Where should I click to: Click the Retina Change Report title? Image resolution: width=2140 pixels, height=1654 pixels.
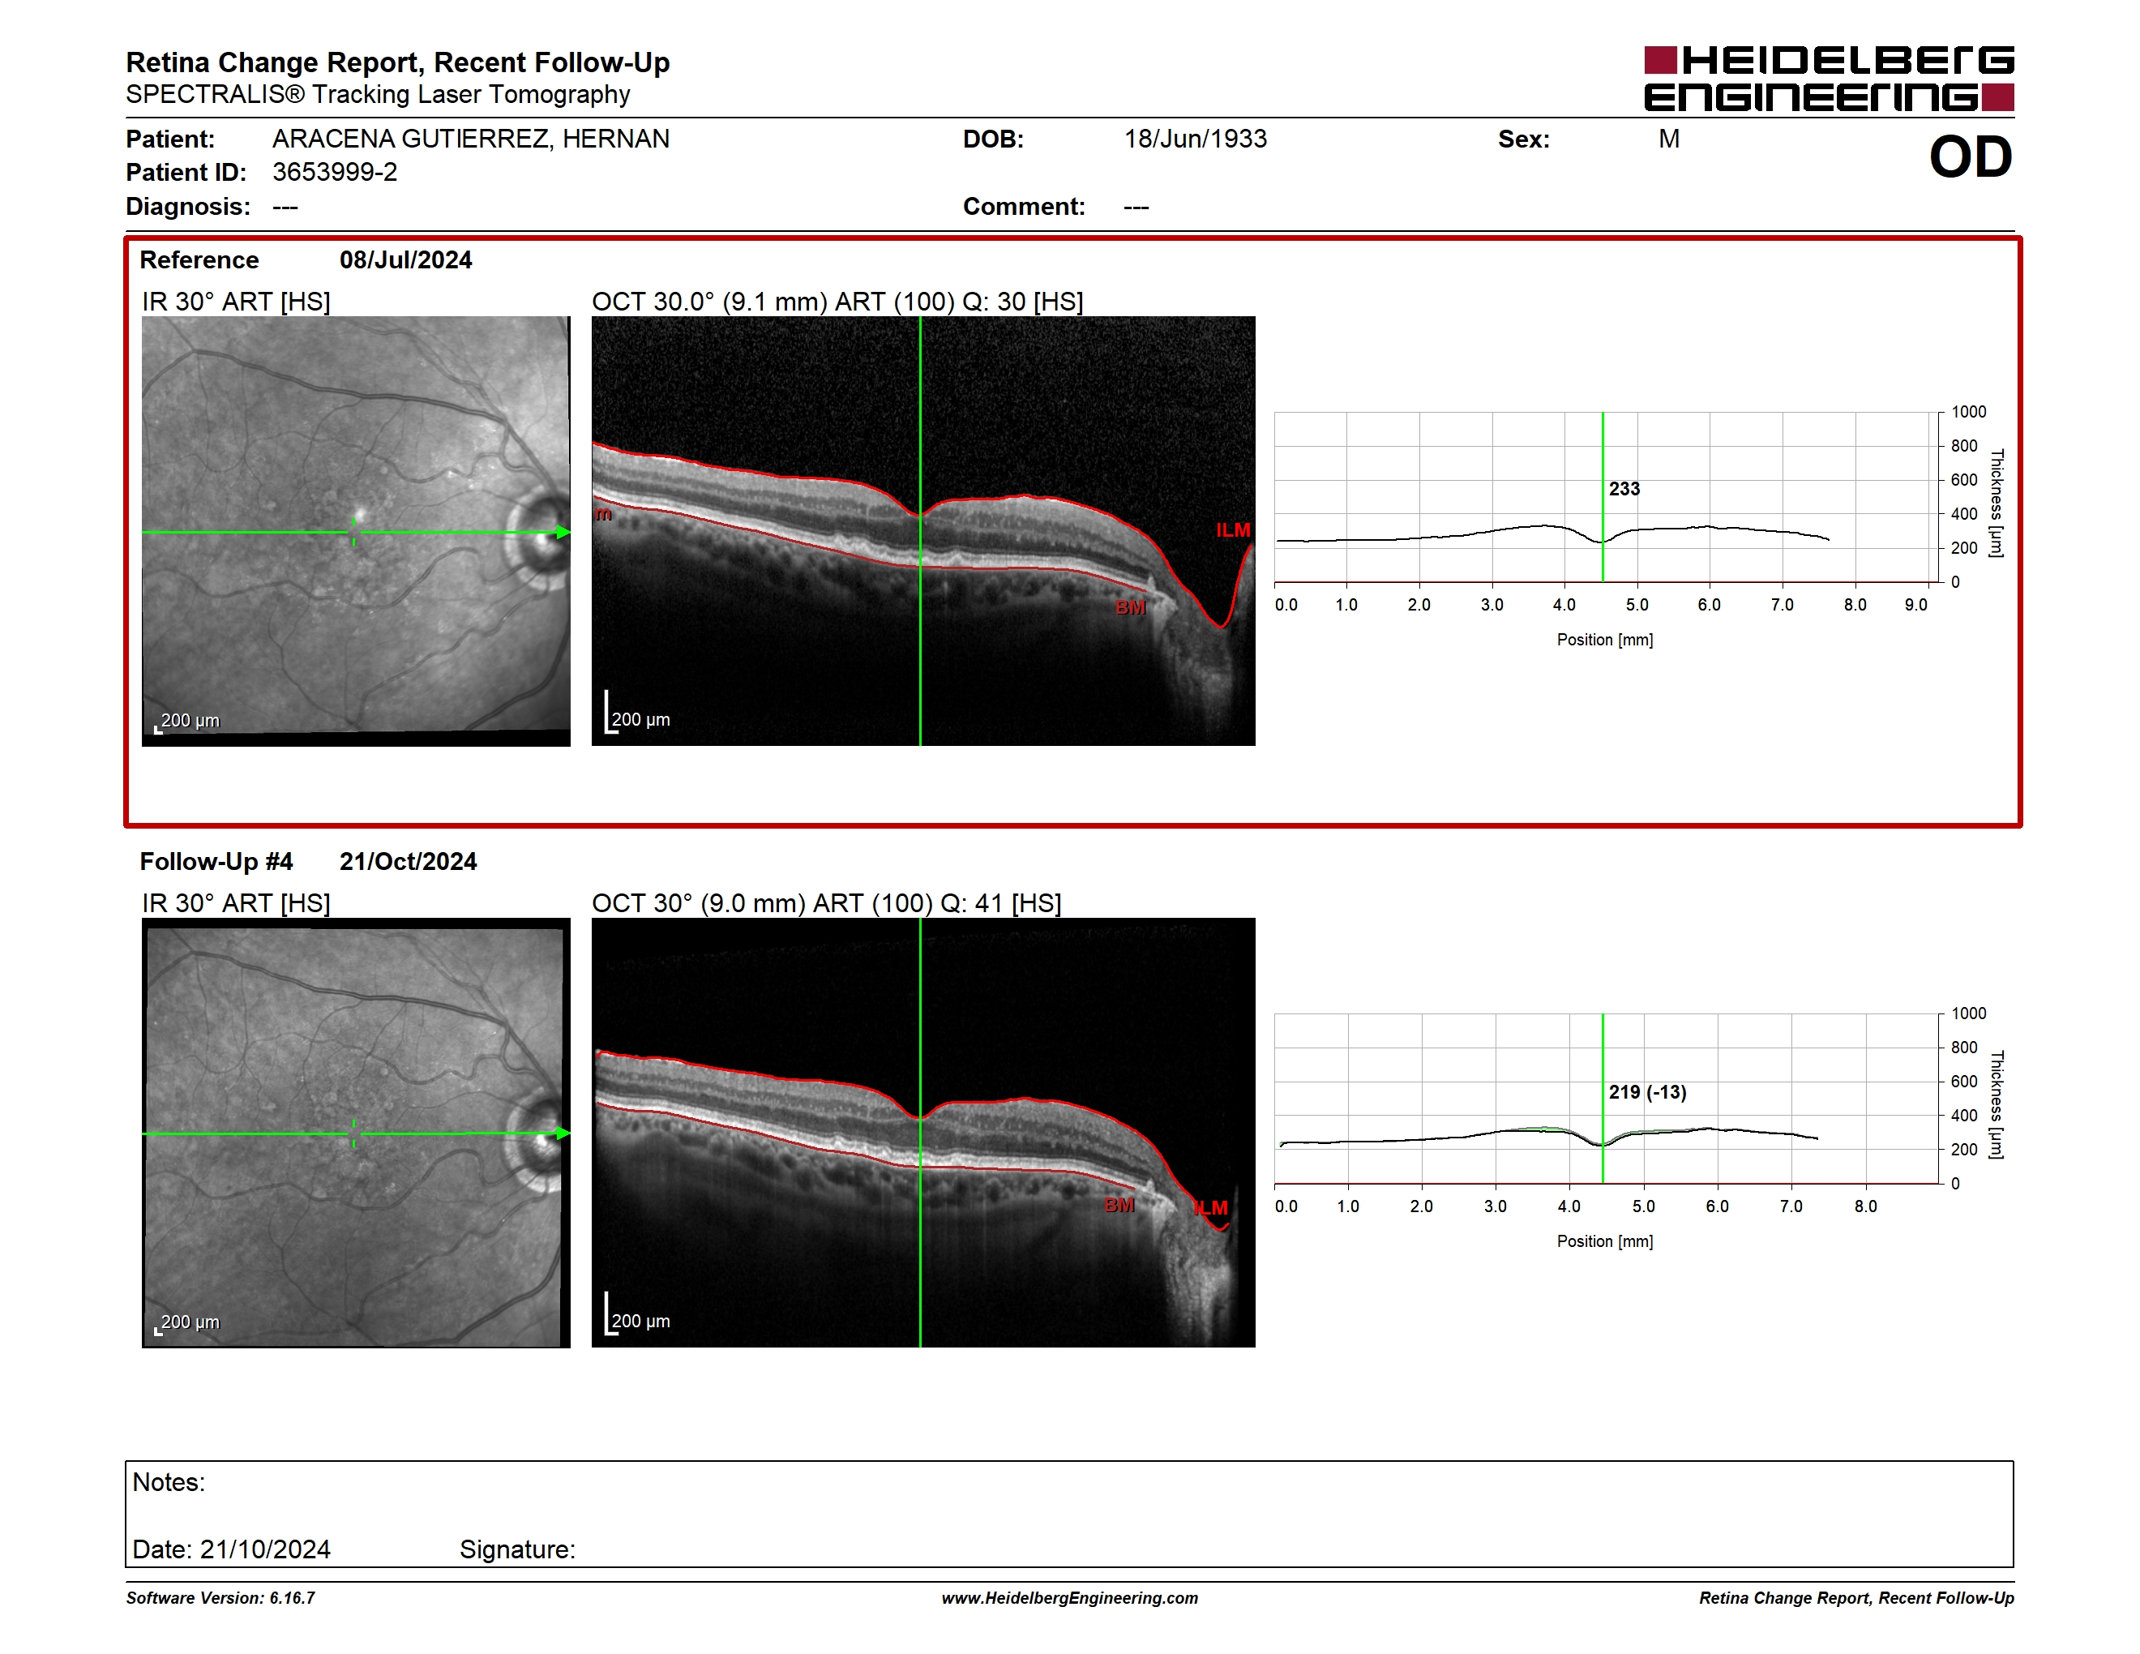click(398, 62)
